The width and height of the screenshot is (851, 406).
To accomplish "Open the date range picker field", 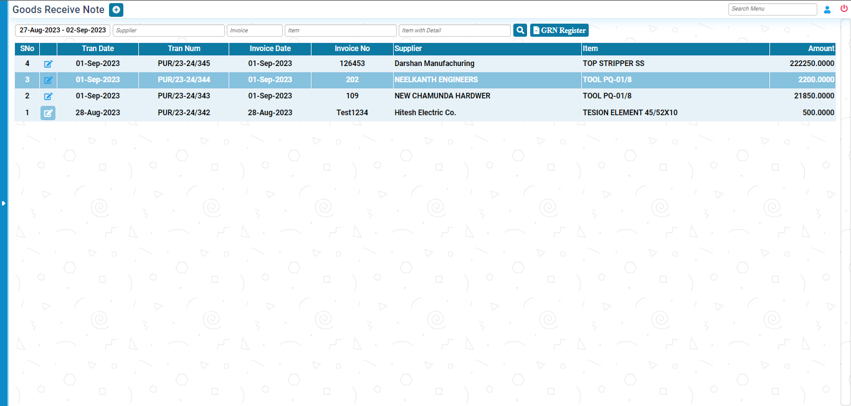I will click(x=62, y=31).
